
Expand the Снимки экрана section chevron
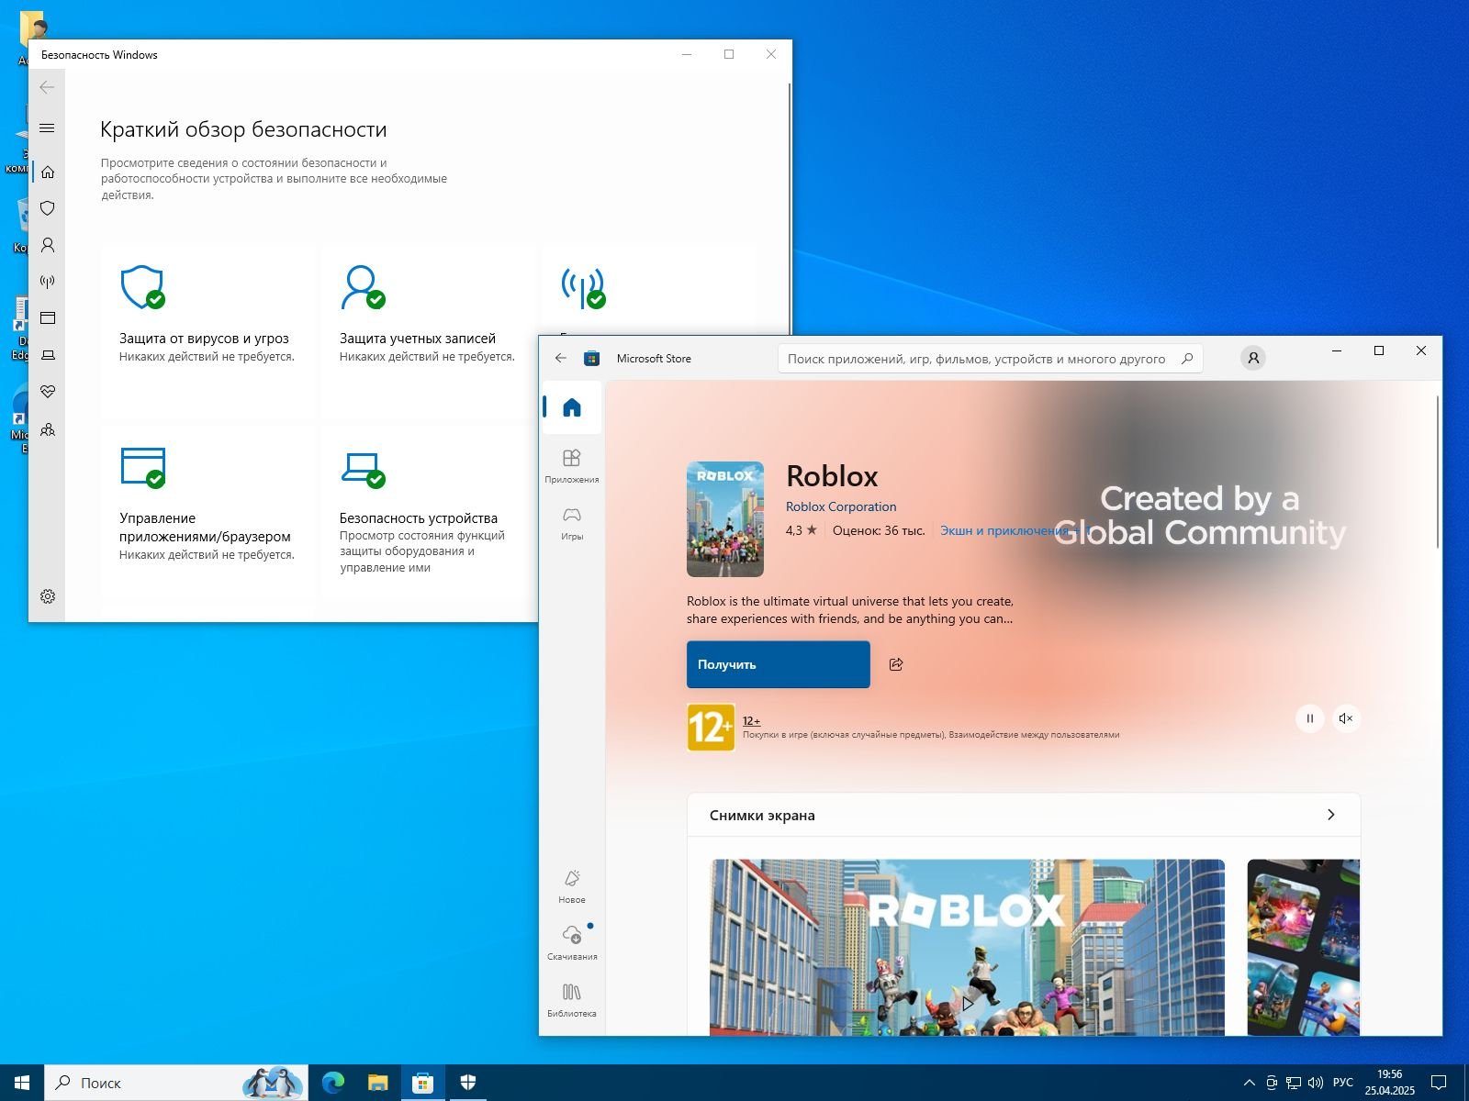coord(1331,815)
